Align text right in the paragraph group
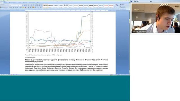The width and height of the screenshot is (180, 101). [x=32, y=7]
